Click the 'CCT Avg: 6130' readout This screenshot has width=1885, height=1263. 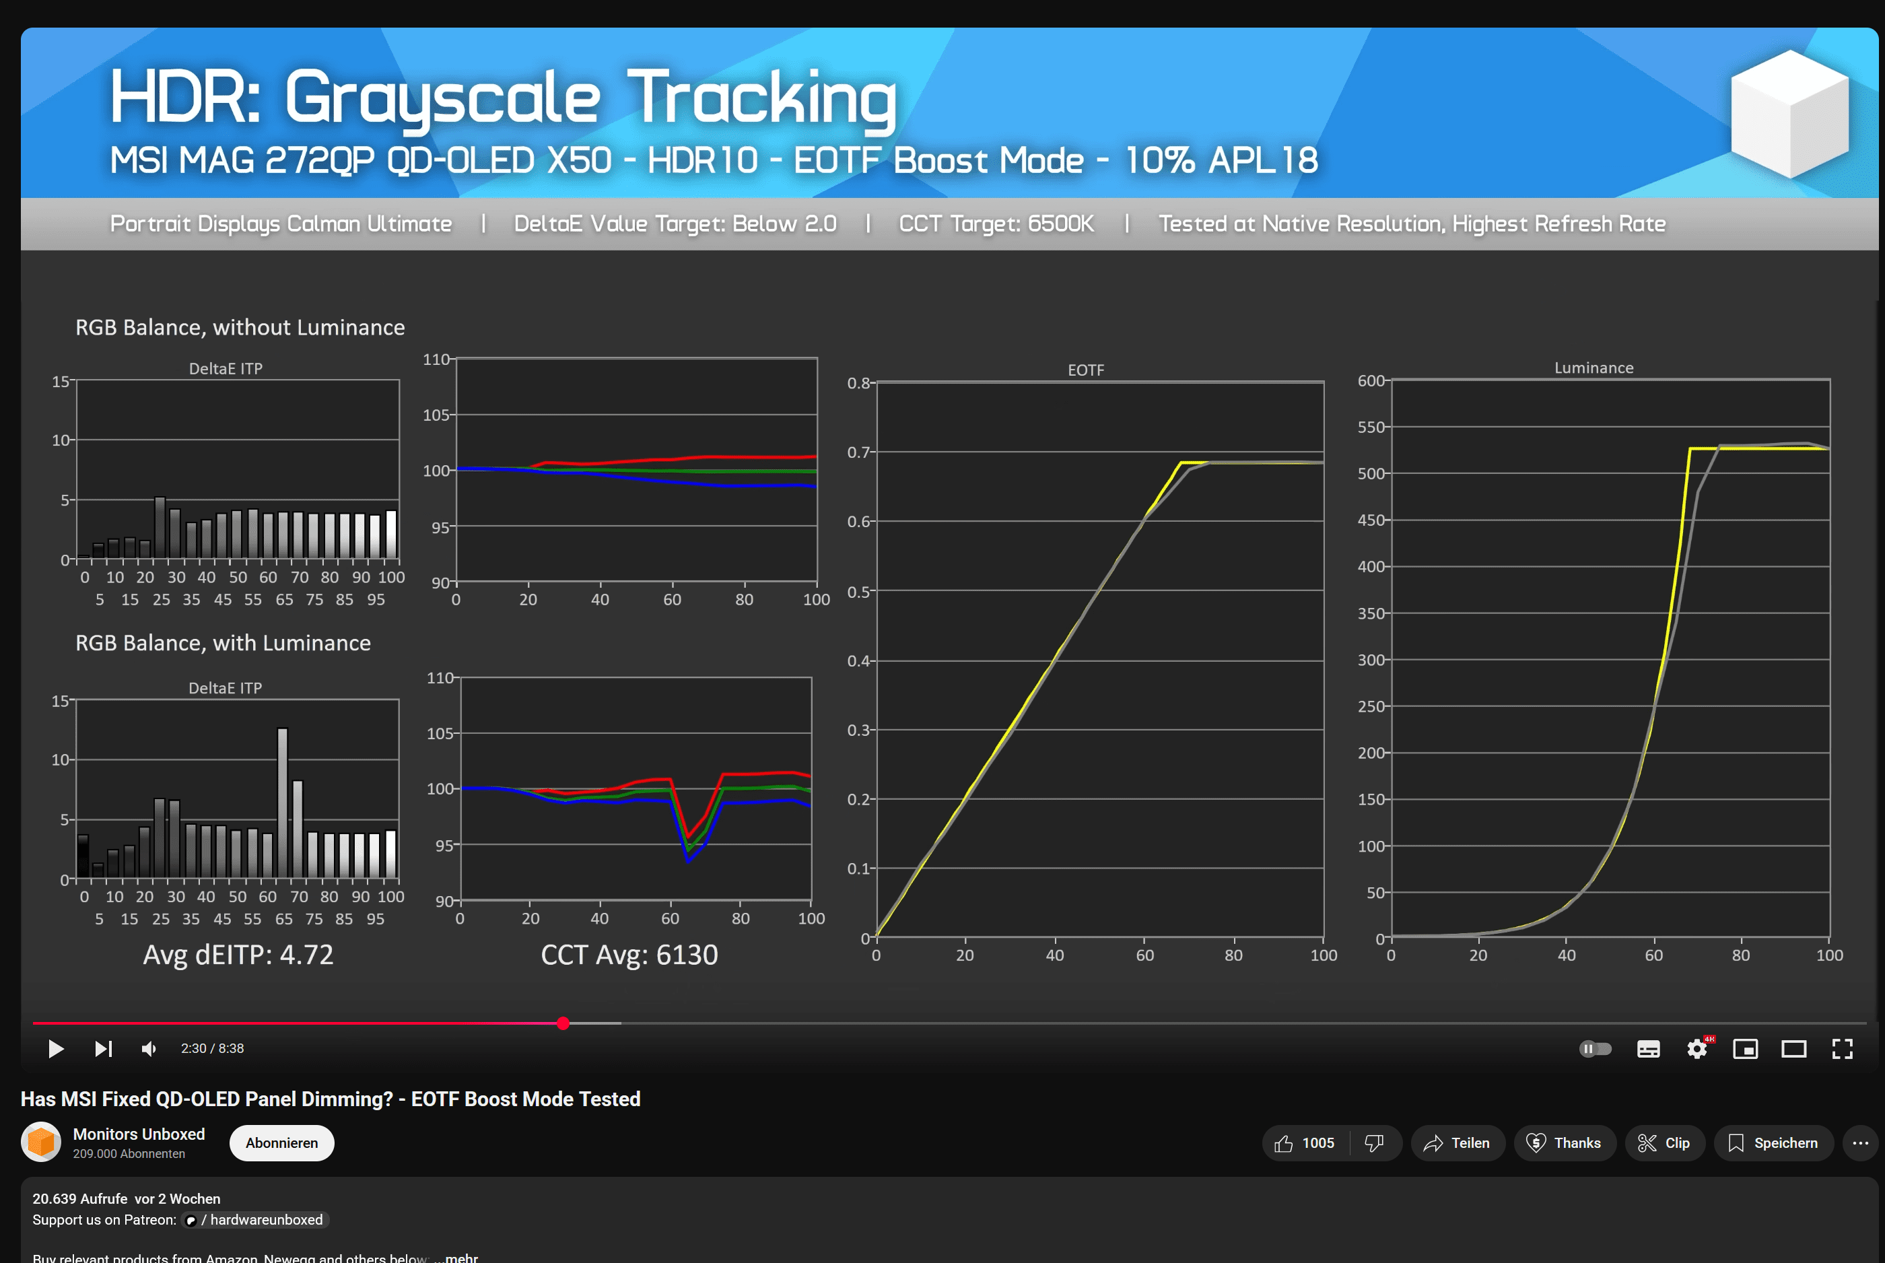tap(629, 955)
